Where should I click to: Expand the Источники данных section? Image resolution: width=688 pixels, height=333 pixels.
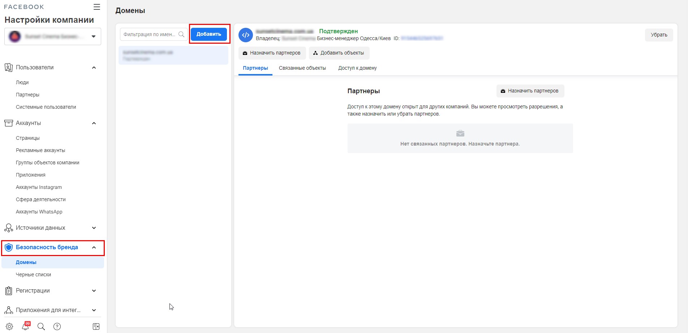(94, 228)
